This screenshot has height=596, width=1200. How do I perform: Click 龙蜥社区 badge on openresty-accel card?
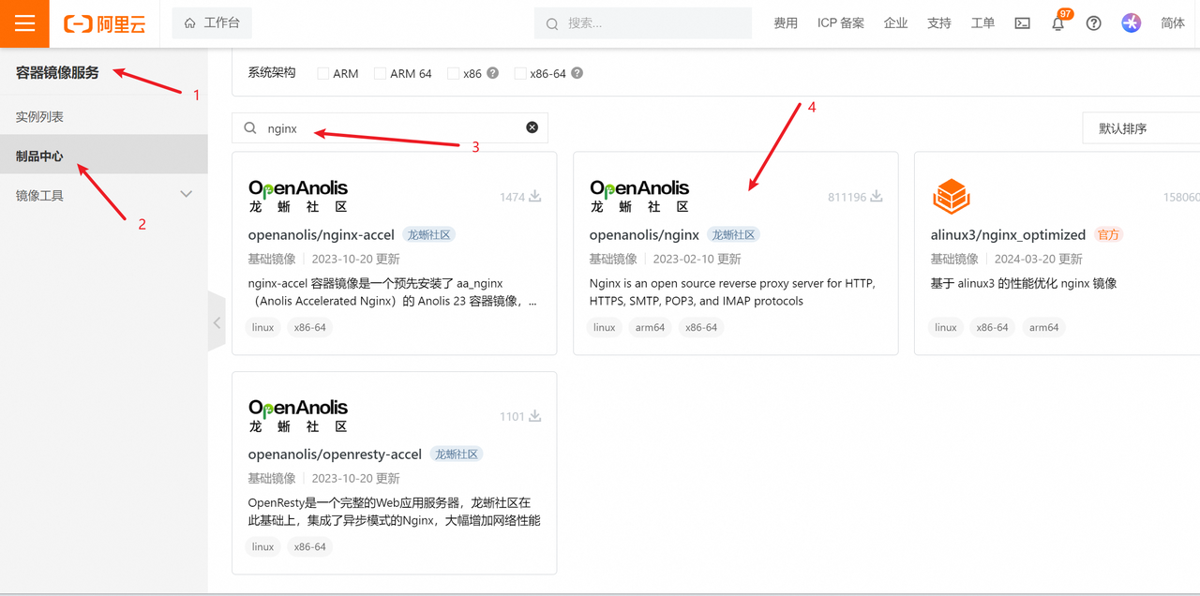click(x=457, y=454)
